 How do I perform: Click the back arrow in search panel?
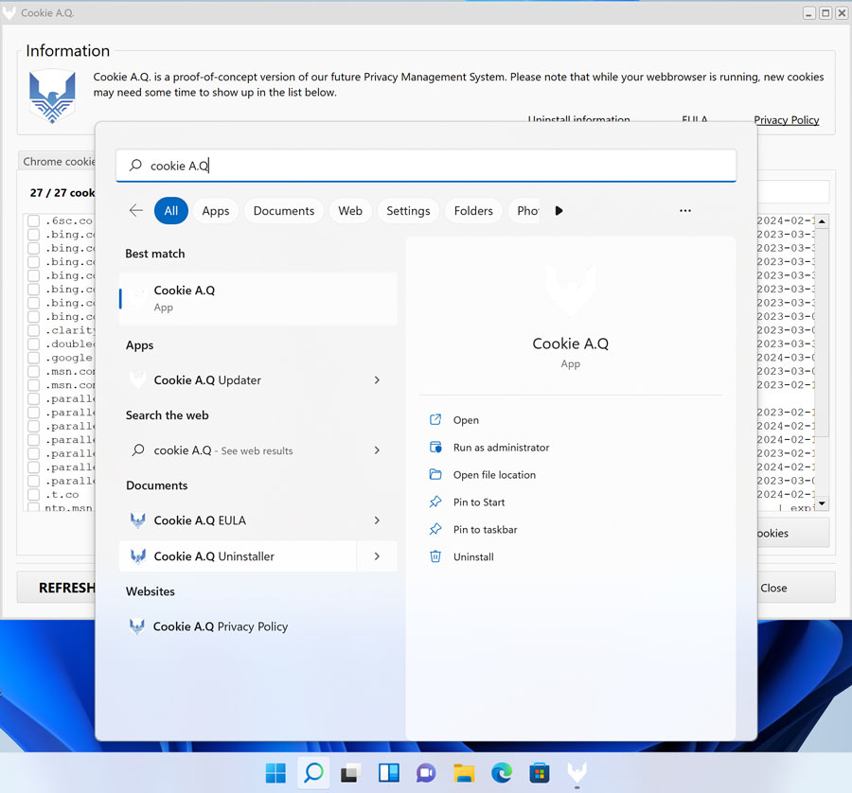tap(135, 210)
